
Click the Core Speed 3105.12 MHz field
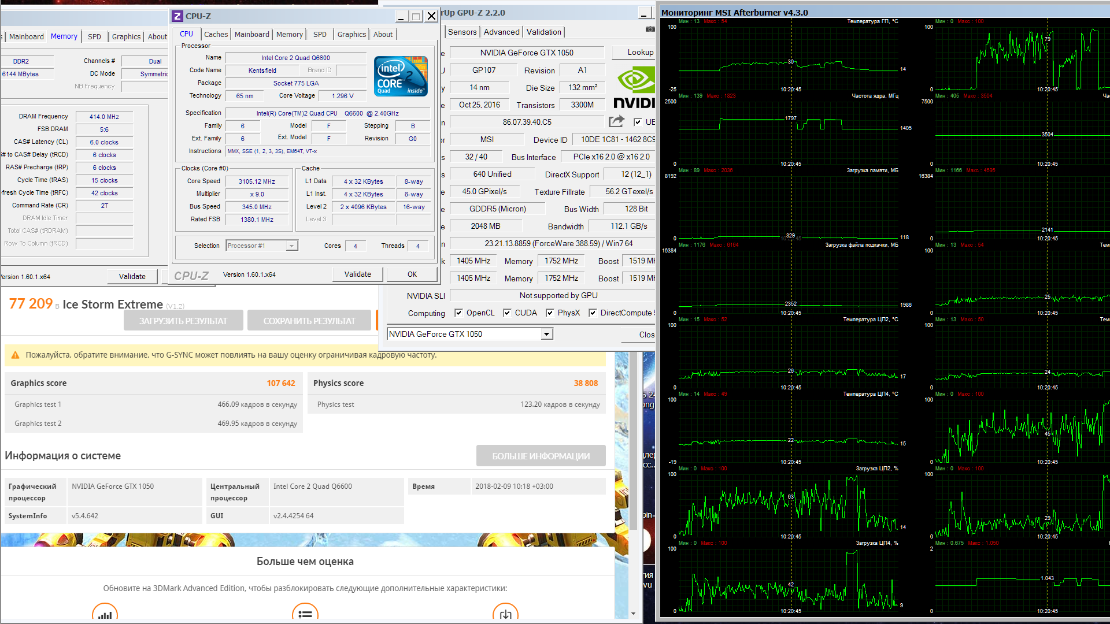point(257,181)
